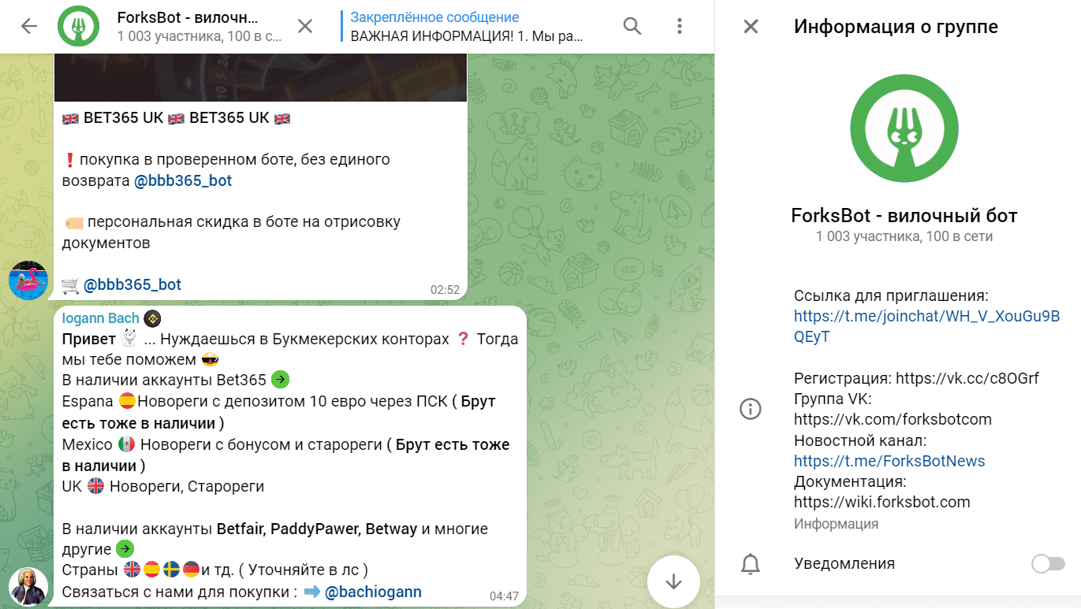Screen dimensions: 1081x609
Task: Click the 'Информация' caption under the links
Action: click(836, 524)
